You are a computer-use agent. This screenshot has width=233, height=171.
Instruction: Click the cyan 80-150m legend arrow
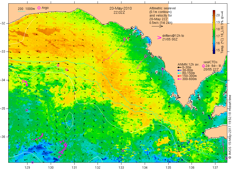179,73
